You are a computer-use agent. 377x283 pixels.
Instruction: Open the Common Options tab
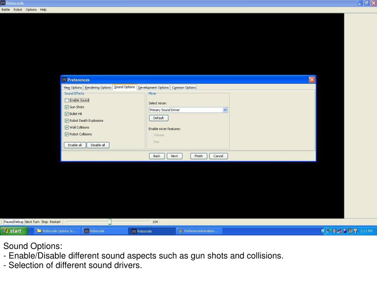pyautogui.click(x=184, y=87)
